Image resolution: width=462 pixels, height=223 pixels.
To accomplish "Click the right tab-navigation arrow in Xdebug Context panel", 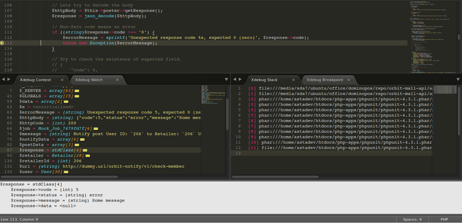I will click(x=8, y=79).
